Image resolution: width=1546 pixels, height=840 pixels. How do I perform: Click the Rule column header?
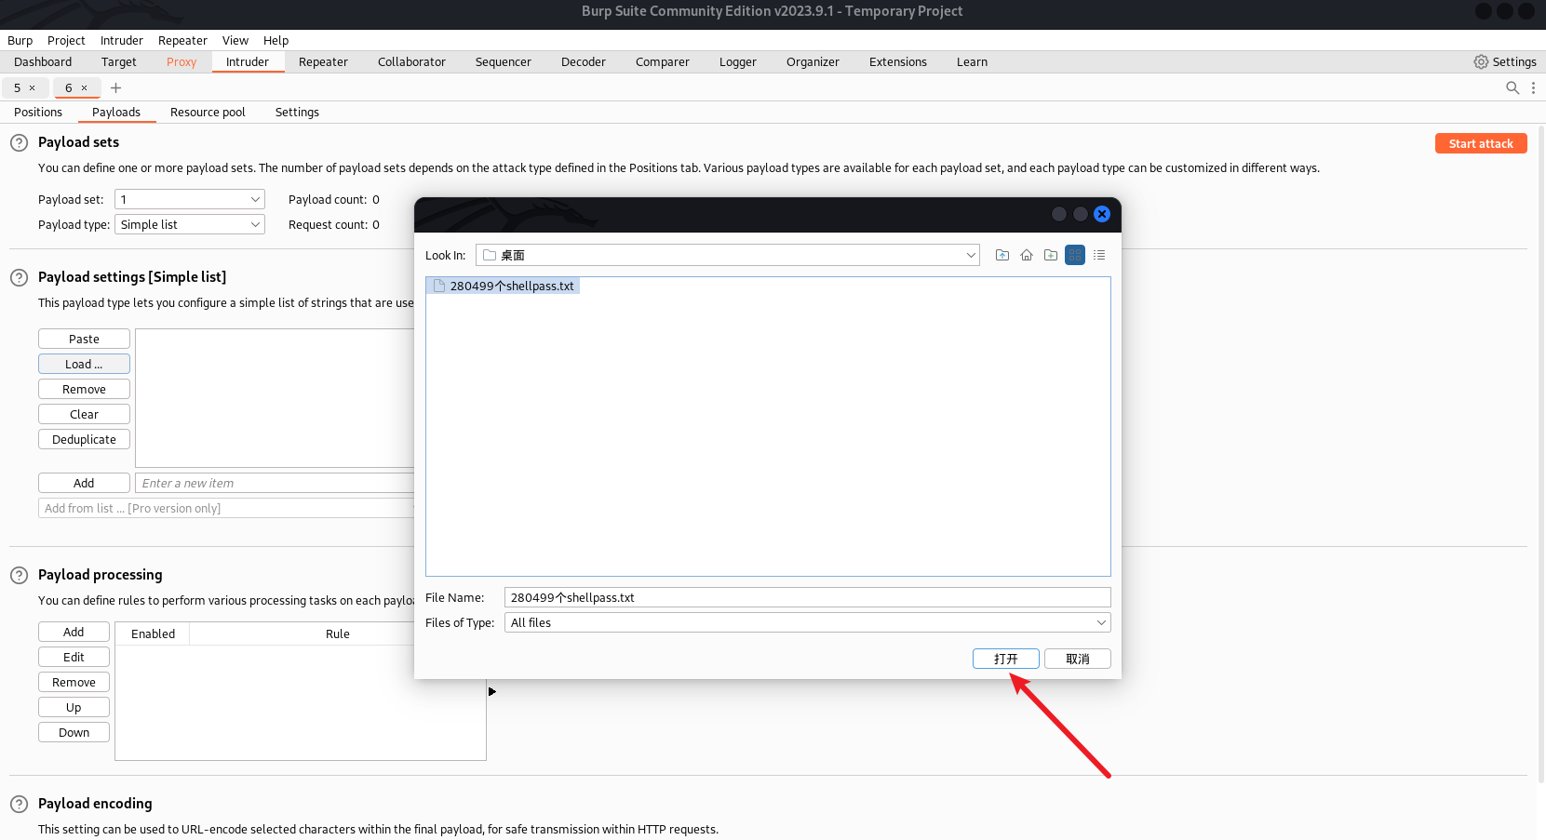[x=338, y=633]
